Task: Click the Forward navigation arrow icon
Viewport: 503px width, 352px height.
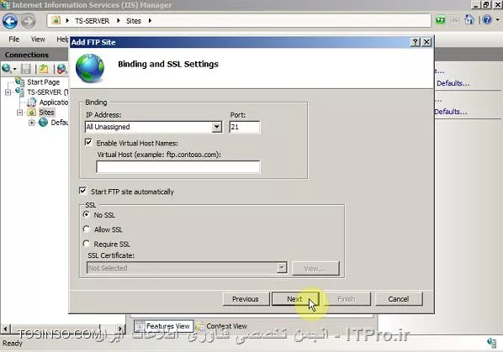Action: point(29,22)
